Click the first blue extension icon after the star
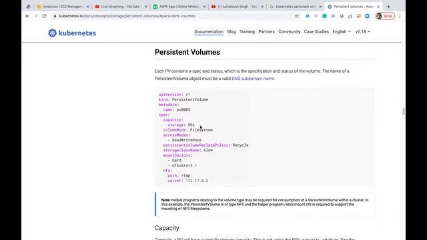Image resolution: width=427 pixels, height=240 pixels. 307,16
